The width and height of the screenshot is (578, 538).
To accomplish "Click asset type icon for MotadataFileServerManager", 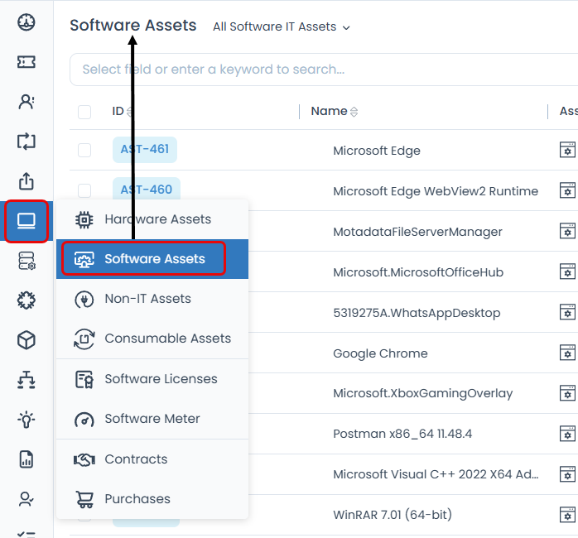I will tap(567, 231).
